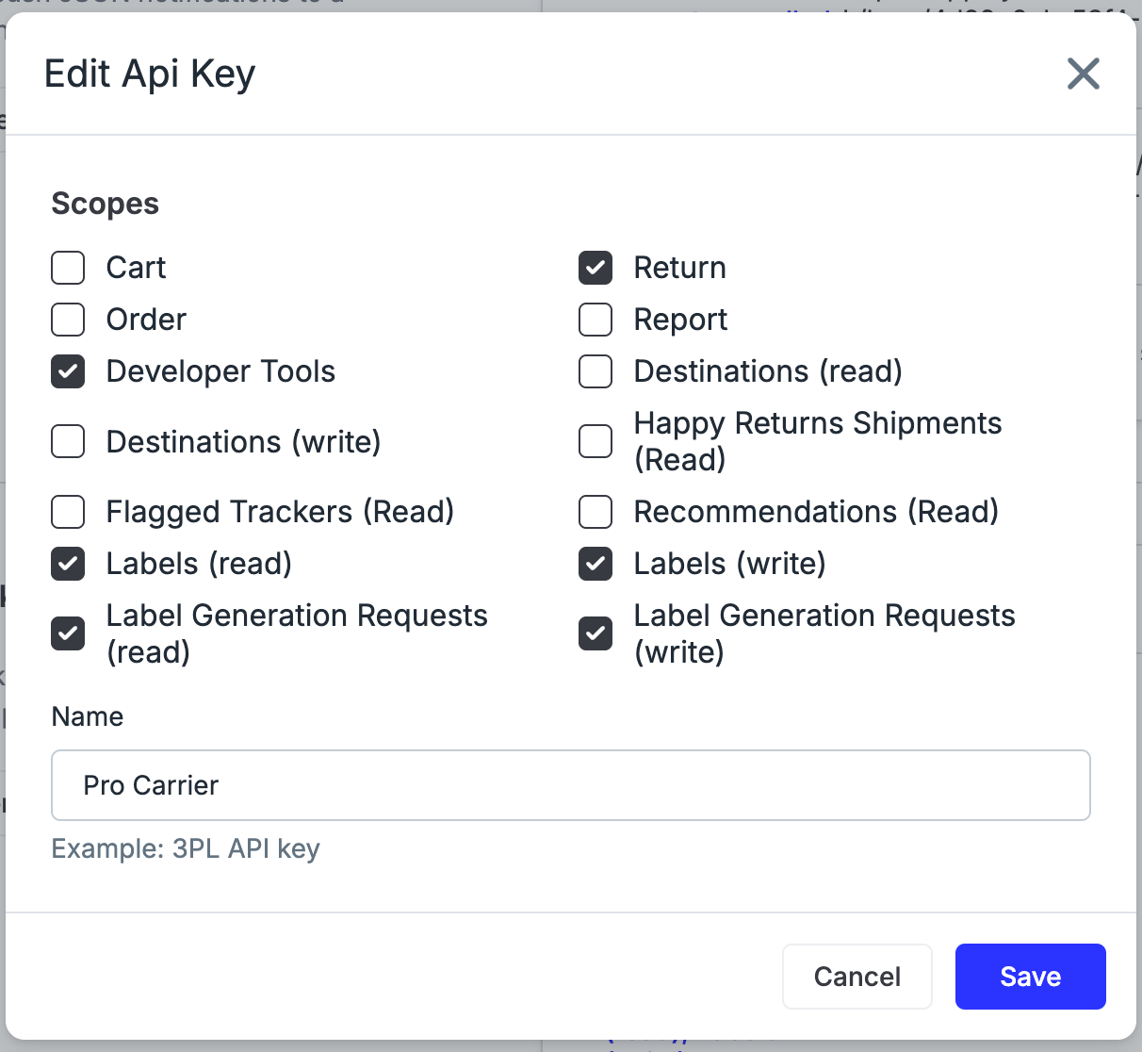Uncheck the Return scope
1142x1052 pixels.
click(595, 268)
